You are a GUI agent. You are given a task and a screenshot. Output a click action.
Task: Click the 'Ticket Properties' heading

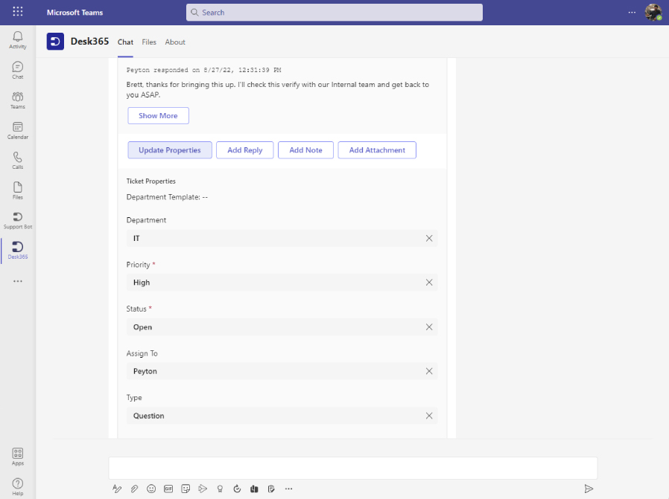point(151,181)
